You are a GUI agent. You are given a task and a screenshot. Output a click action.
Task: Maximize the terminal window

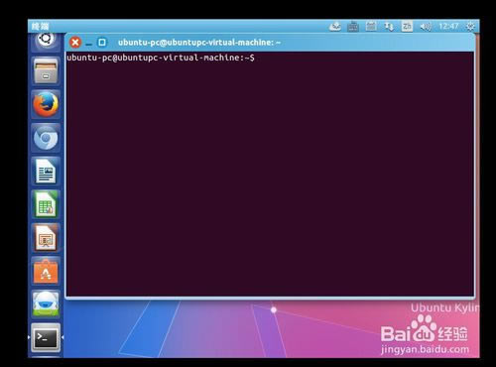(x=102, y=43)
